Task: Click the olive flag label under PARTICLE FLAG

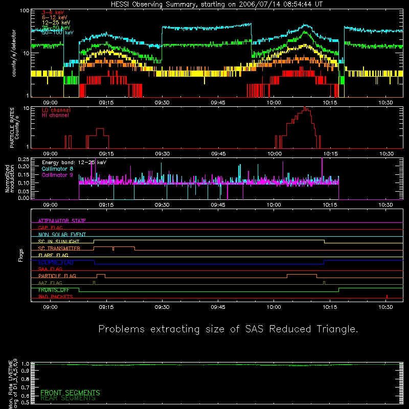Action: click(50, 283)
